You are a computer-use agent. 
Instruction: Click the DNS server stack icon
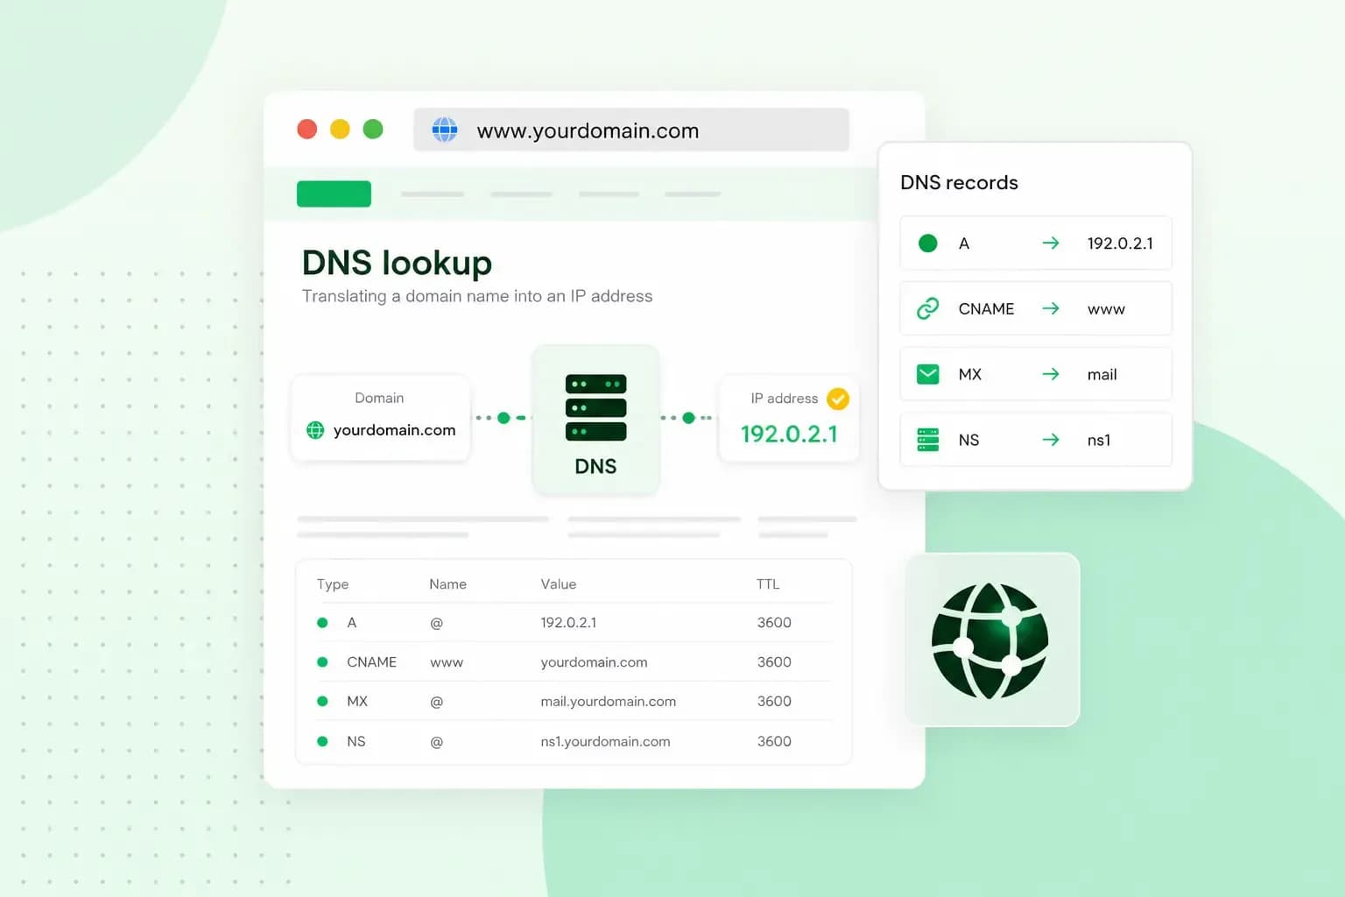click(x=595, y=407)
